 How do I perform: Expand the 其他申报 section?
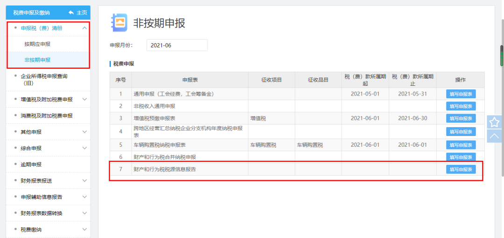[x=84, y=132]
